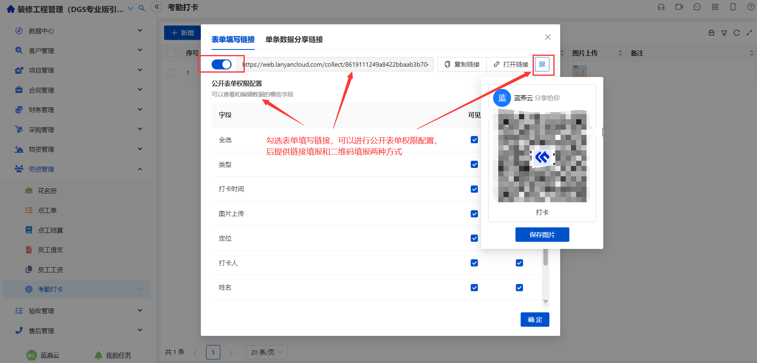This screenshot has width=757, height=363.
Task: Open the filter funnel icon
Action: pos(724,33)
